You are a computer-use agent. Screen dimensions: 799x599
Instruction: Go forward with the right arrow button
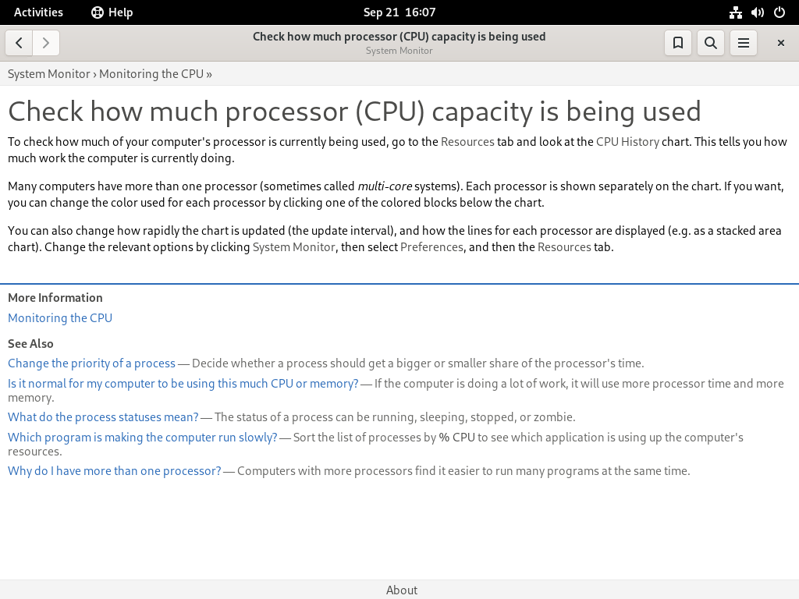pos(46,43)
